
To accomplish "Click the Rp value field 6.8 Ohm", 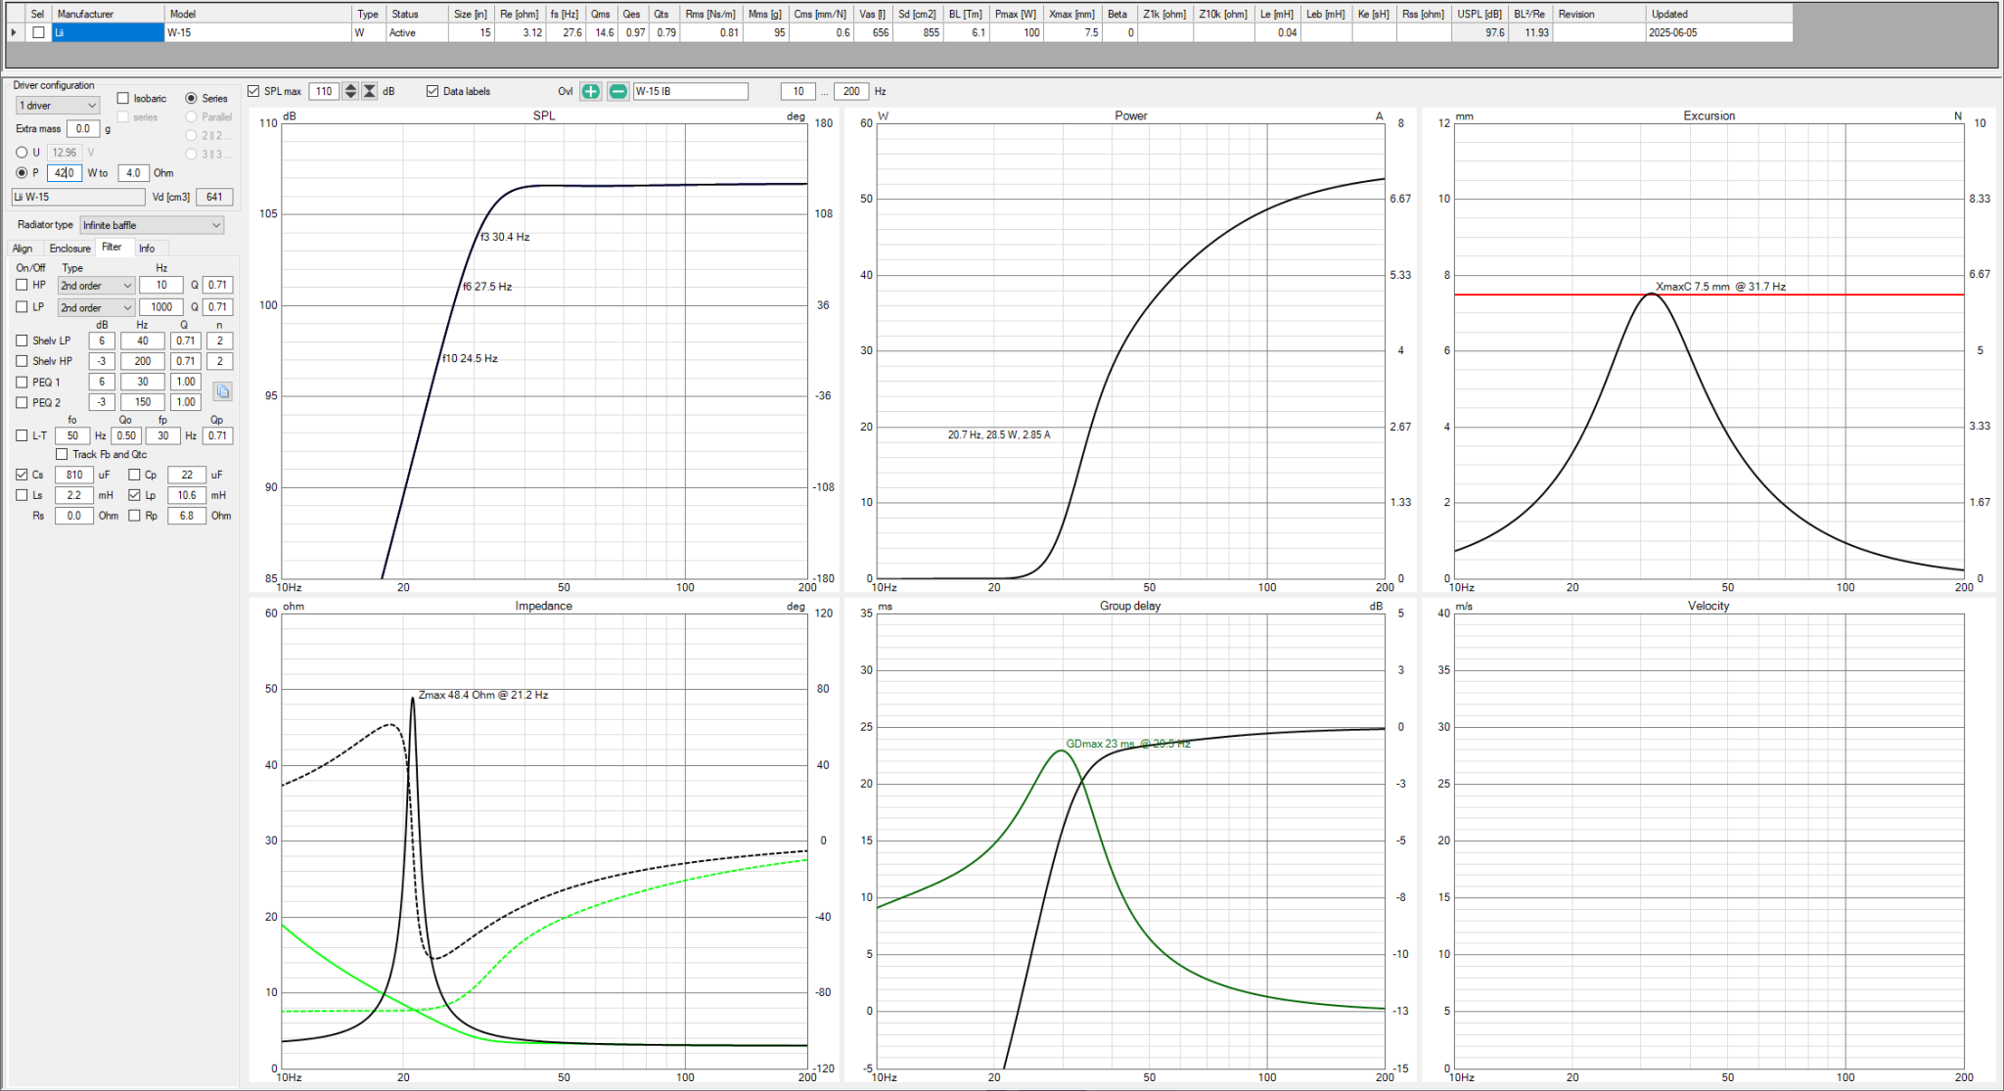I will [187, 516].
